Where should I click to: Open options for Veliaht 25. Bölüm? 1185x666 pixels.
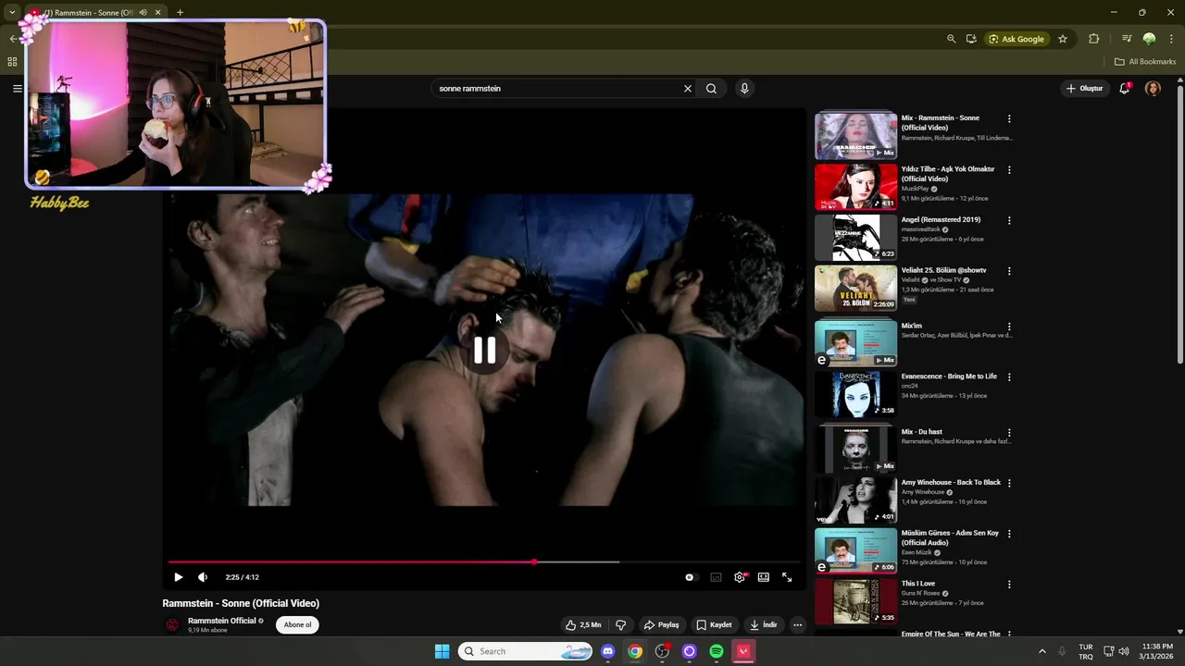tap(1009, 272)
